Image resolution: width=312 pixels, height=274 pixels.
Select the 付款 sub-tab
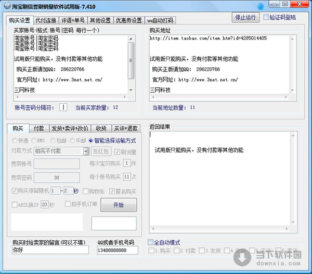pos(39,129)
